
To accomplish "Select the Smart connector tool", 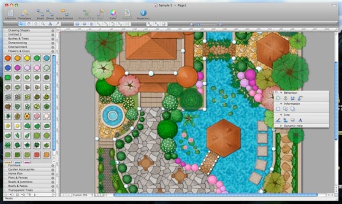I will point(40,15).
